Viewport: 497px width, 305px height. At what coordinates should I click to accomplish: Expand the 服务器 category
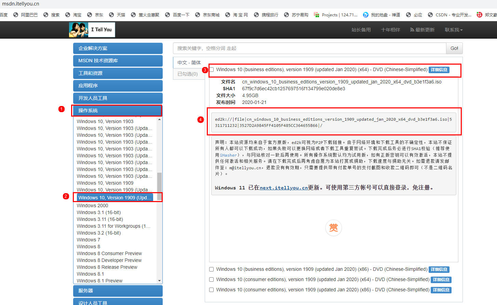[x=118, y=291]
